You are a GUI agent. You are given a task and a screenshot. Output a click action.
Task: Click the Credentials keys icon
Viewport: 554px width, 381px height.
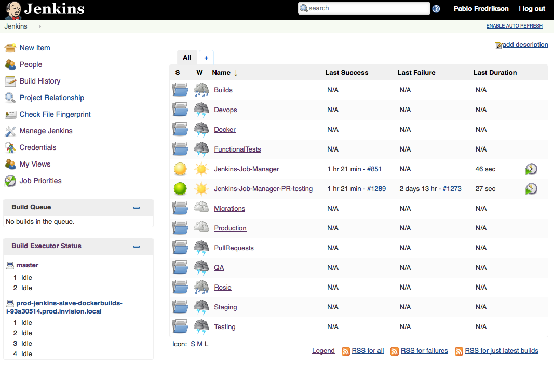click(x=10, y=147)
